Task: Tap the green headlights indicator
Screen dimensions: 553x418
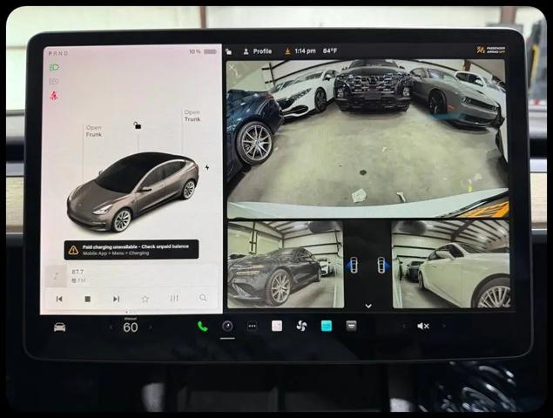Action: click(x=54, y=67)
